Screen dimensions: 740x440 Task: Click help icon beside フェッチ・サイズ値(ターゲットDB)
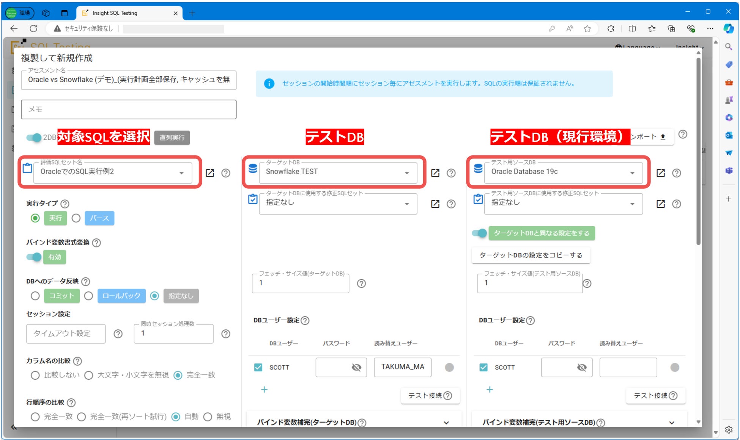361,283
